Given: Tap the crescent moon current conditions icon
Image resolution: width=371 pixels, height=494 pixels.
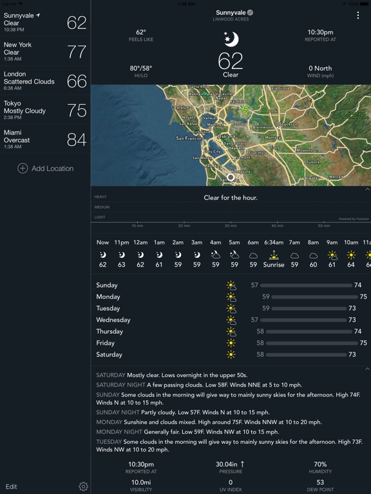Looking at the screenshot, I should (231, 39).
